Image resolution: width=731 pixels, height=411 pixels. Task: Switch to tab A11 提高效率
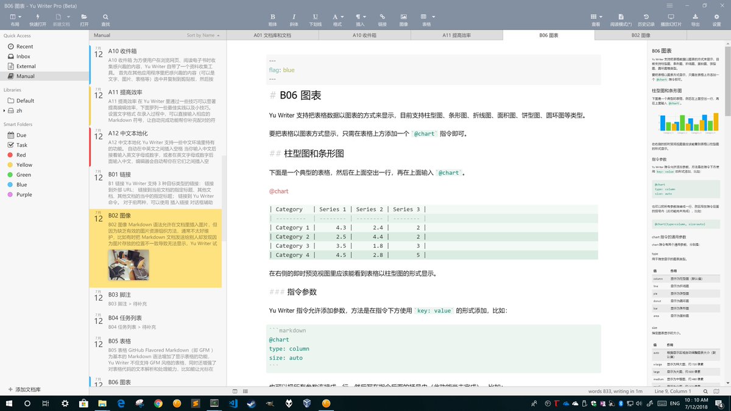click(456, 35)
